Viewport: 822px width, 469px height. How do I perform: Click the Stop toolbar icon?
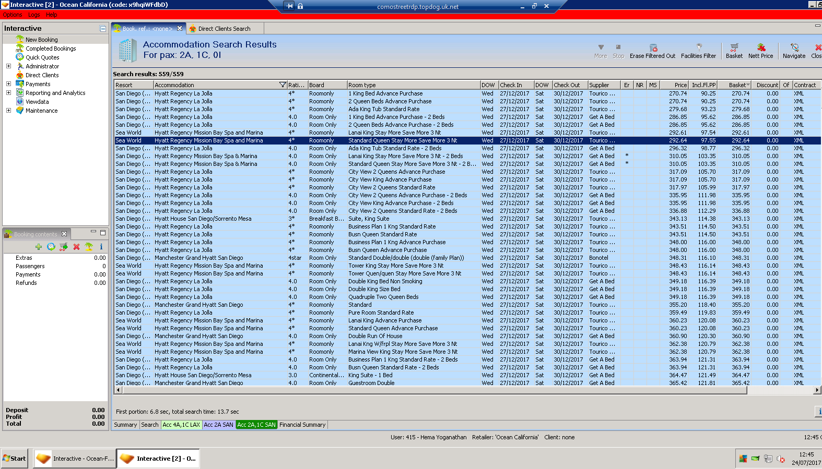(x=618, y=47)
